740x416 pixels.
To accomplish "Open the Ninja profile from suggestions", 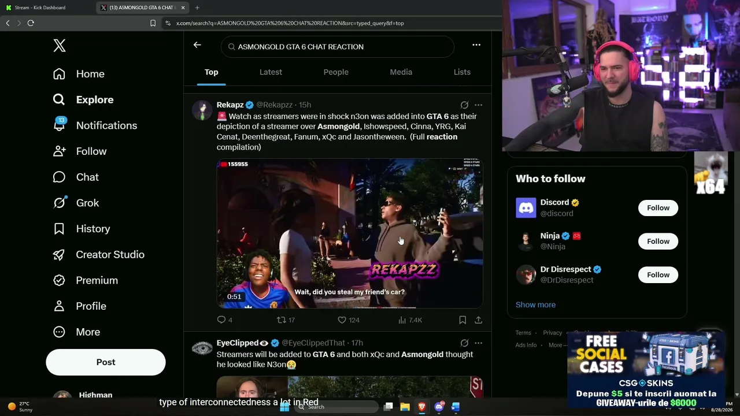I will 550,236.
